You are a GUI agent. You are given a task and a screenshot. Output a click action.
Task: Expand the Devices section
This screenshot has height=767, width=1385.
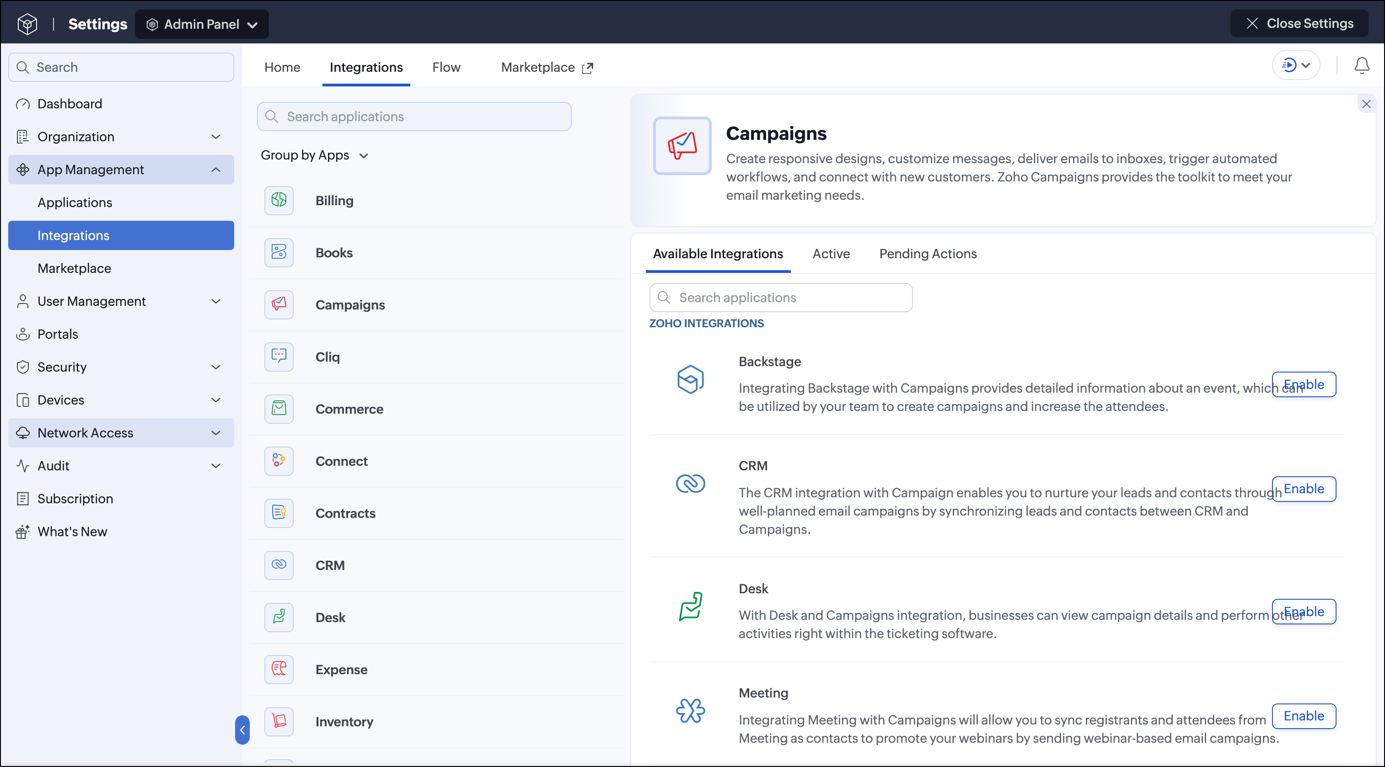point(215,400)
